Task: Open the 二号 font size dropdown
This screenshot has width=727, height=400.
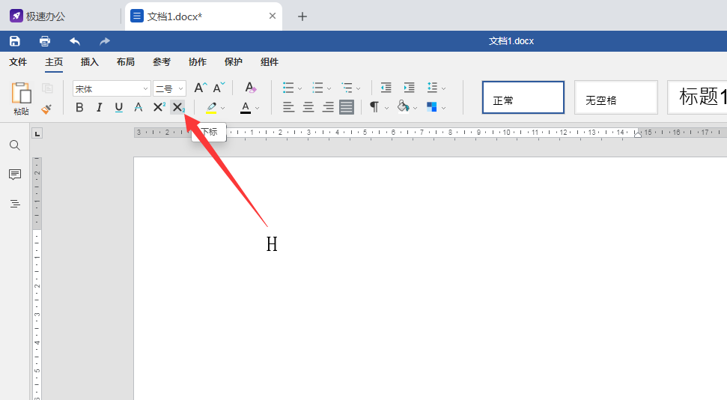Action: click(170, 88)
